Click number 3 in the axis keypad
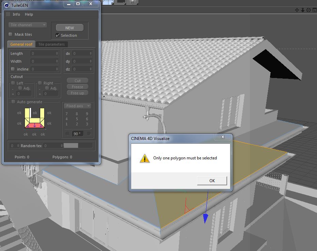Screen dimensions: 317x251 click(x=87, y=124)
